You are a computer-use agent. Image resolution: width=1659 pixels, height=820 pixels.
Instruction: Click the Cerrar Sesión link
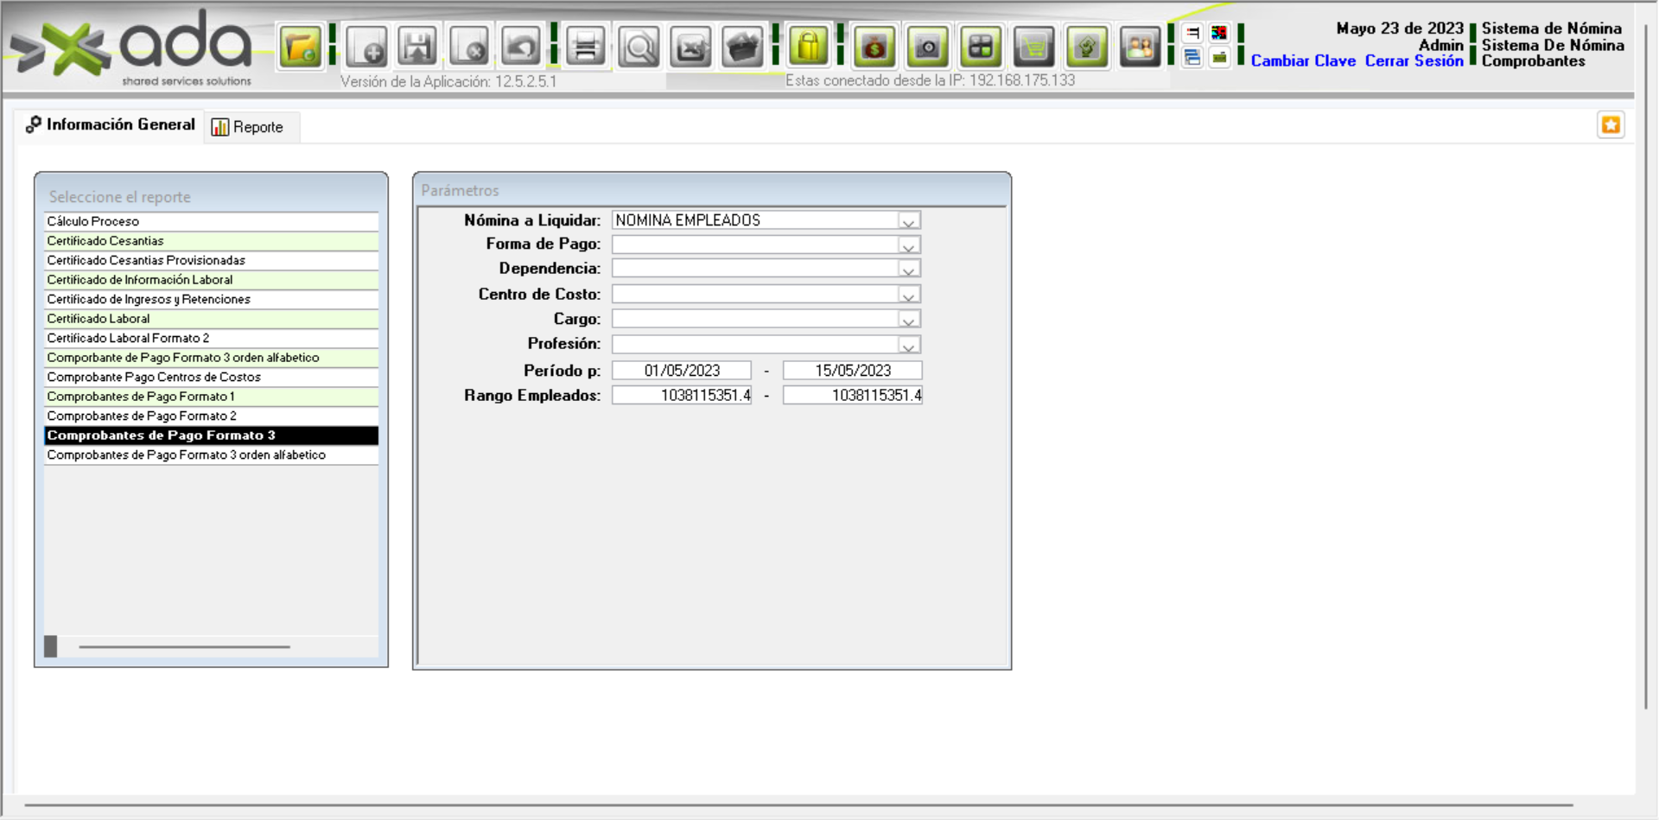click(x=1414, y=61)
